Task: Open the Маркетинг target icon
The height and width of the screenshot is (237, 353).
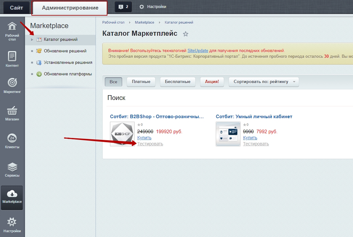Action: click(x=12, y=82)
